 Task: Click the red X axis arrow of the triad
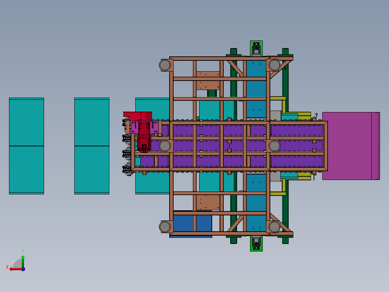click(16, 269)
